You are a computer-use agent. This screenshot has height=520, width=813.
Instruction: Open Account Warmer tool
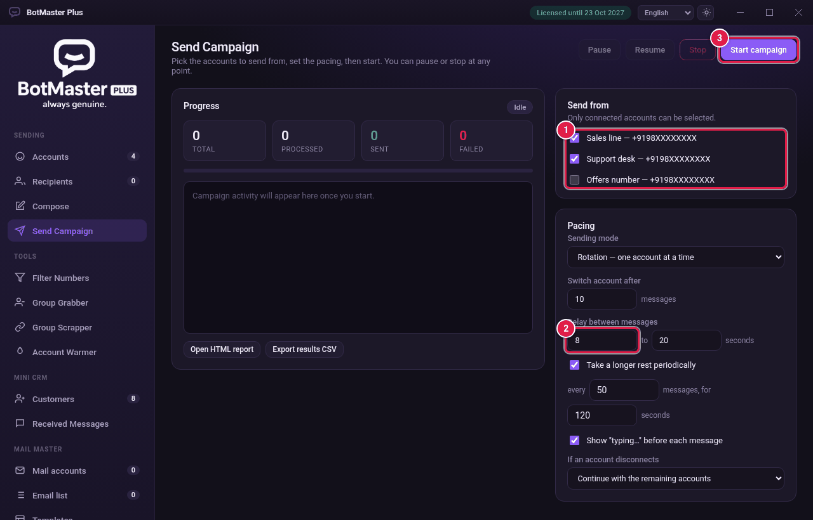(77, 352)
